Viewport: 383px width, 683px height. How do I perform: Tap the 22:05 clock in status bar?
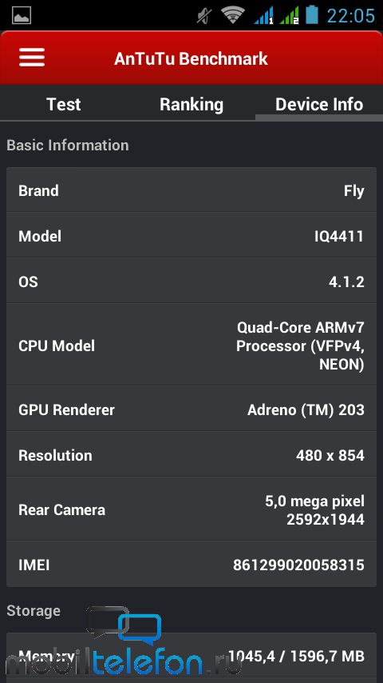point(350,16)
